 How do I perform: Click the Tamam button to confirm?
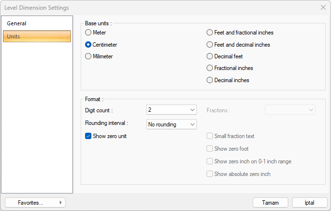pos(270,202)
